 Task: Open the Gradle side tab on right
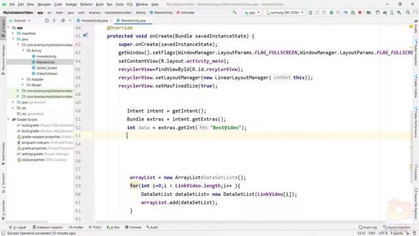(x=416, y=27)
